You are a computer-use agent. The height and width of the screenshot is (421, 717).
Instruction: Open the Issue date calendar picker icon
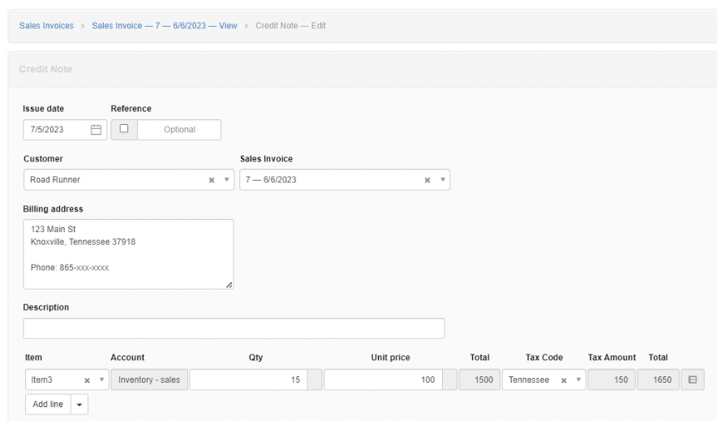[96, 130]
